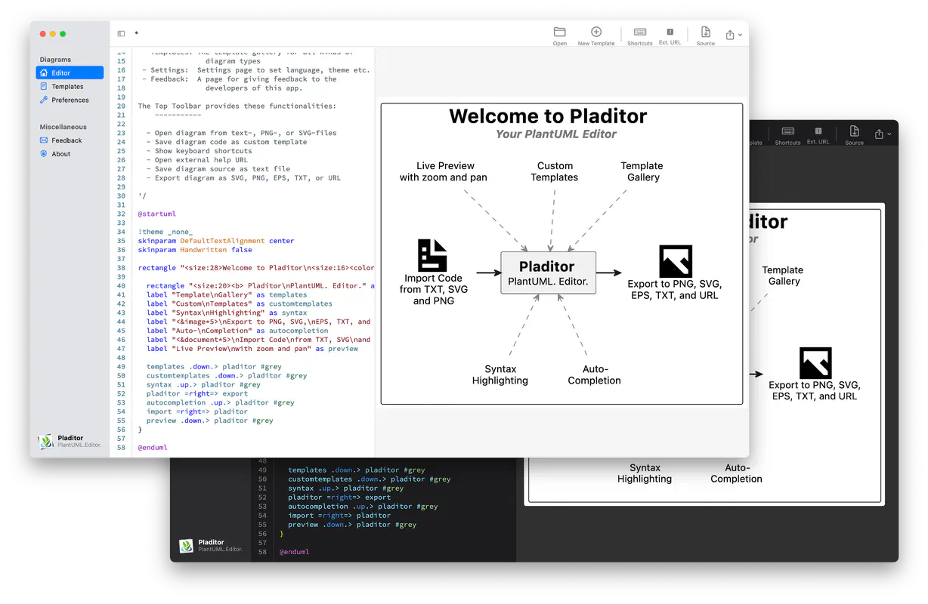Open the Ext. URL help icon

coord(670,32)
